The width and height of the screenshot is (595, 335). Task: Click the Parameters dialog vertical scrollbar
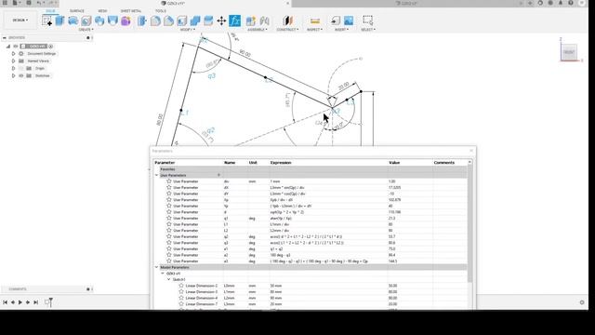click(x=469, y=224)
